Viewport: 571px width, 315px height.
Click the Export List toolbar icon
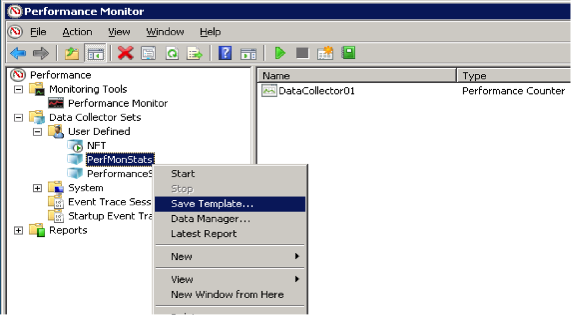194,53
